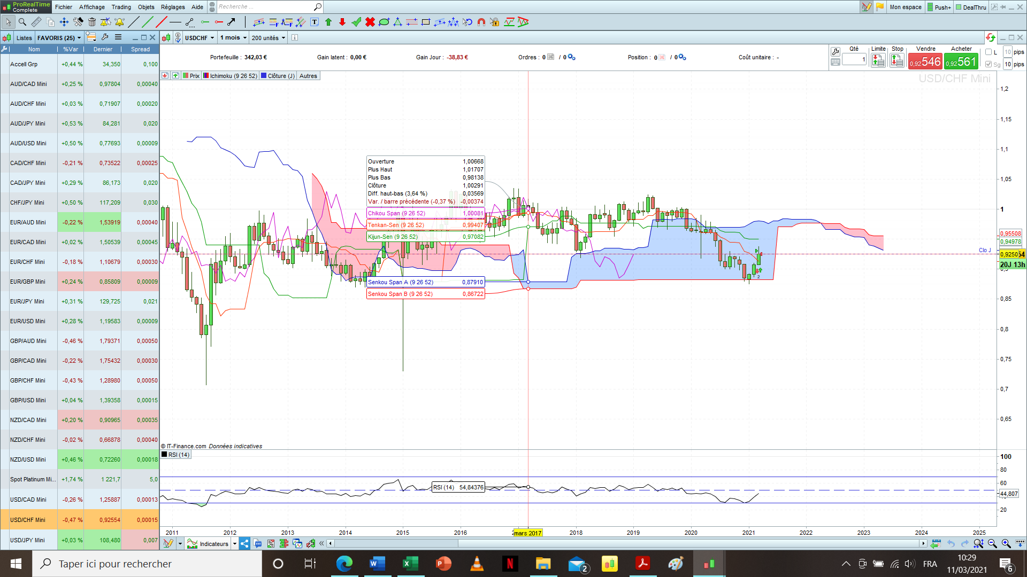Select the horizontal line drawing tool
This screenshot has width=1027, height=577.
[175, 22]
